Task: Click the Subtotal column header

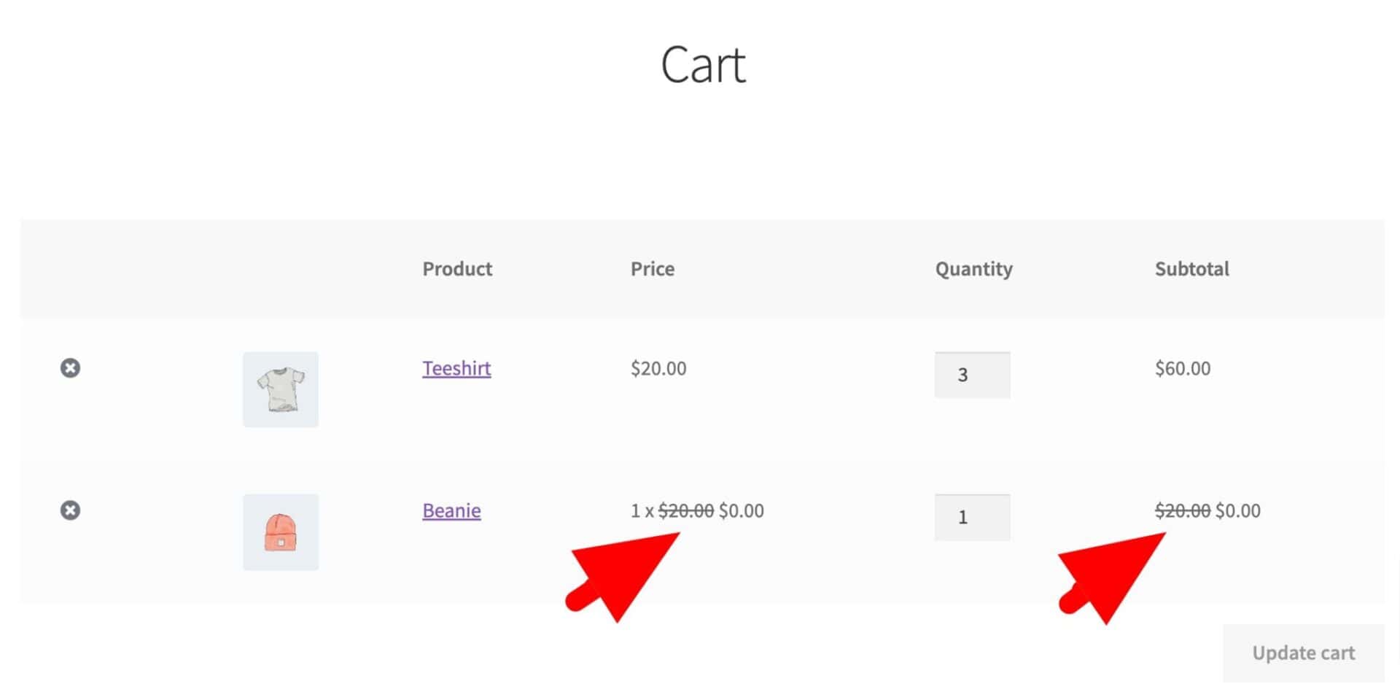Action: point(1192,269)
